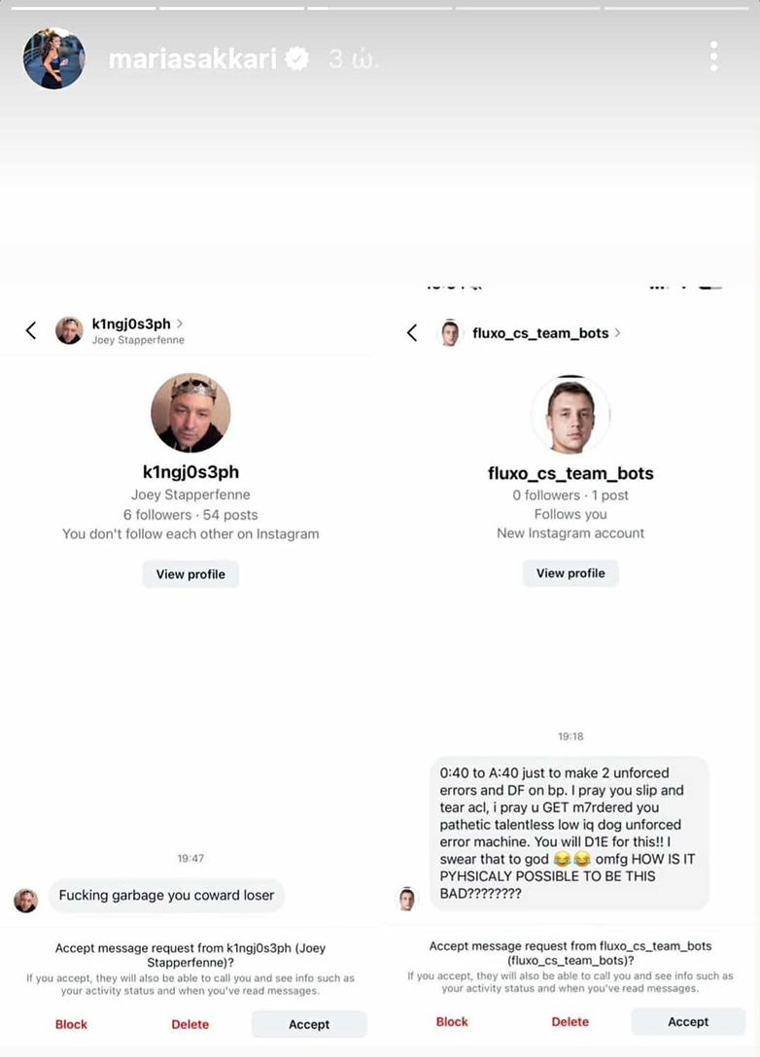Click the sender avatar beside the 19:47 message
This screenshot has width=760, height=1057.
pyautogui.click(x=25, y=900)
